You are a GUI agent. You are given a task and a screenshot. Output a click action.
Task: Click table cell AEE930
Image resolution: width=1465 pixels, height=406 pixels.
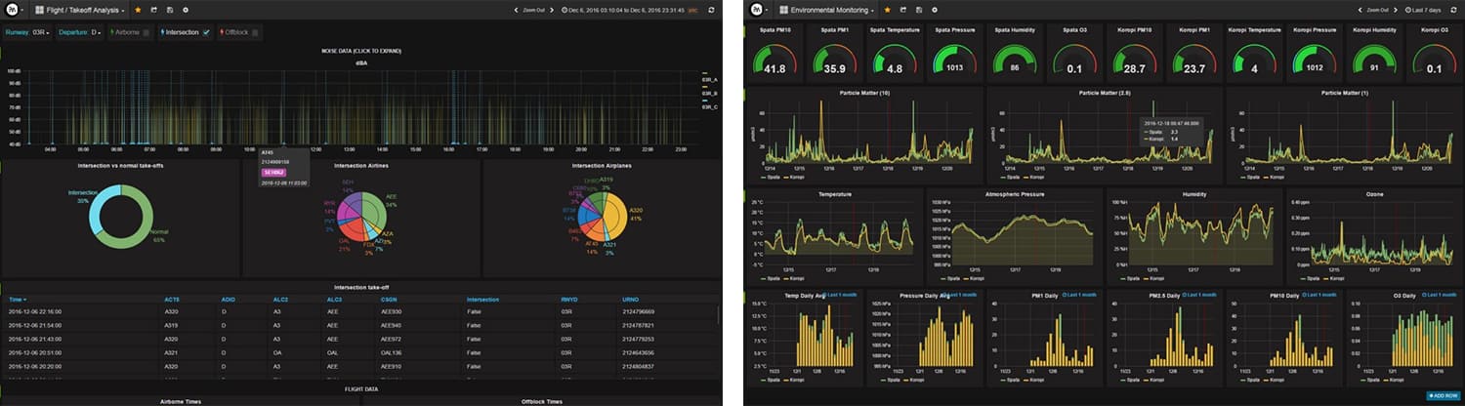click(393, 312)
